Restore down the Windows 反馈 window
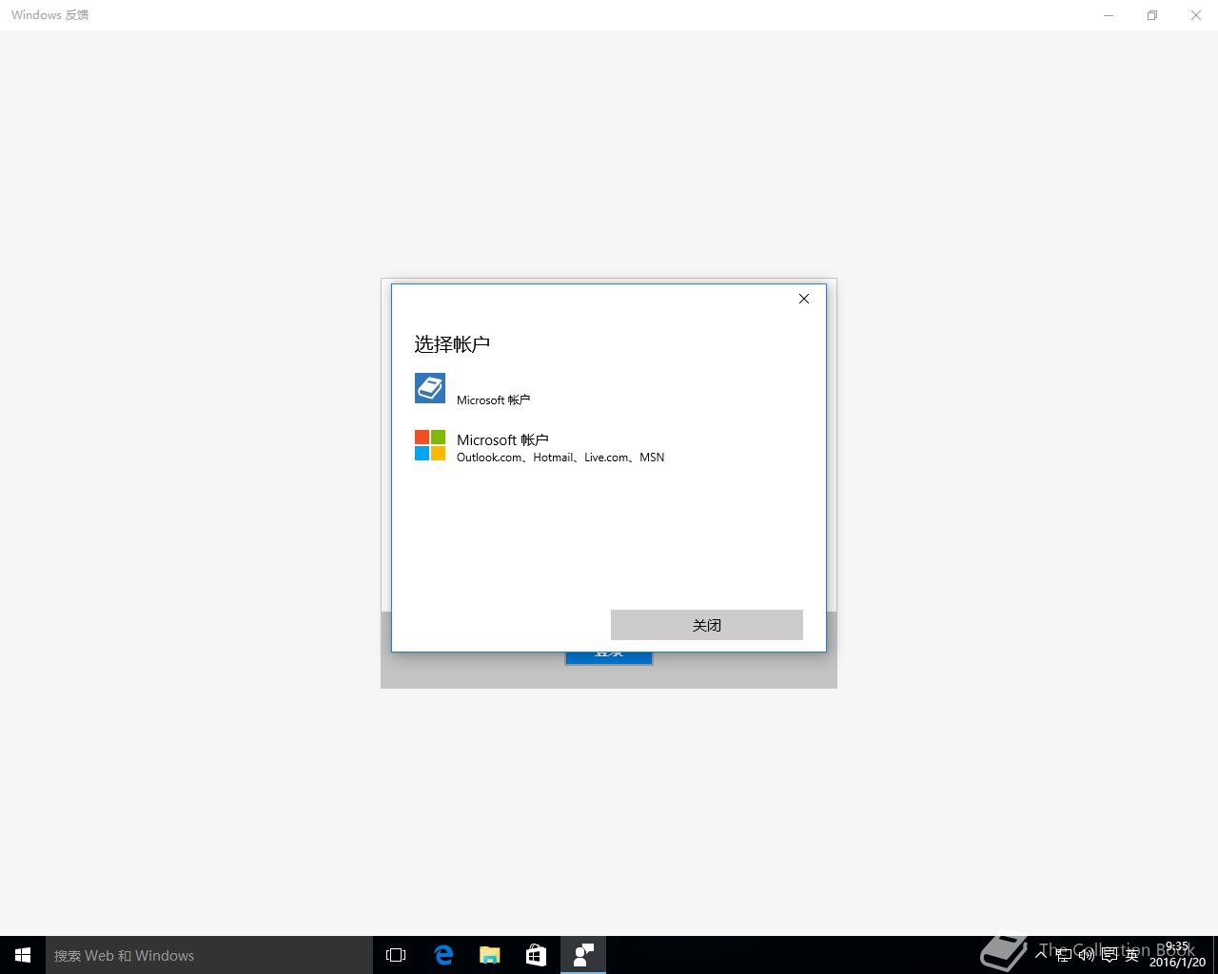Screen dimensions: 1218x974 [1152, 15]
